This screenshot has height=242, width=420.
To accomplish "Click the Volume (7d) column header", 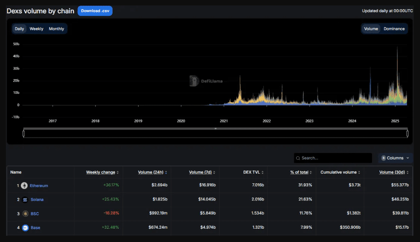I will click(200, 172).
